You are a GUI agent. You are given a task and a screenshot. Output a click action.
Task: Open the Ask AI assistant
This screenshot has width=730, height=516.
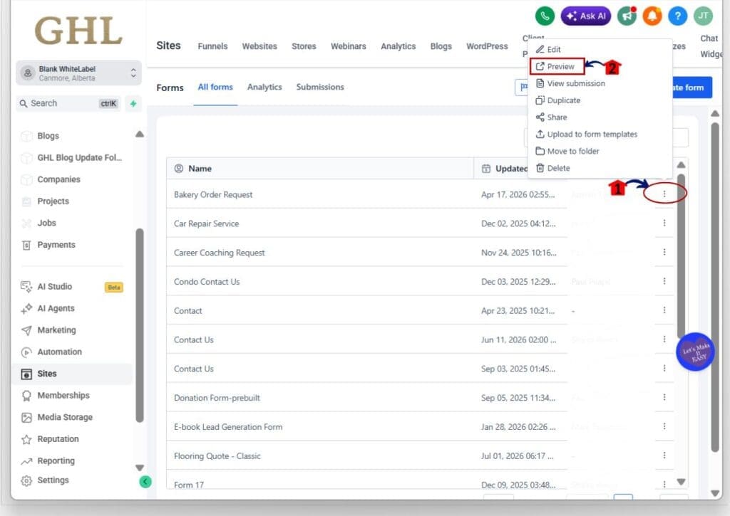pos(586,16)
